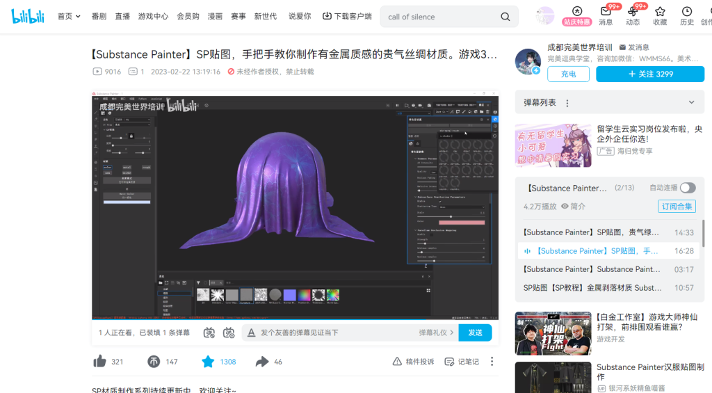Toggle 自动连播 switch
This screenshot has height=393, width=712.
pyautogui.click(x=688, y=188)
